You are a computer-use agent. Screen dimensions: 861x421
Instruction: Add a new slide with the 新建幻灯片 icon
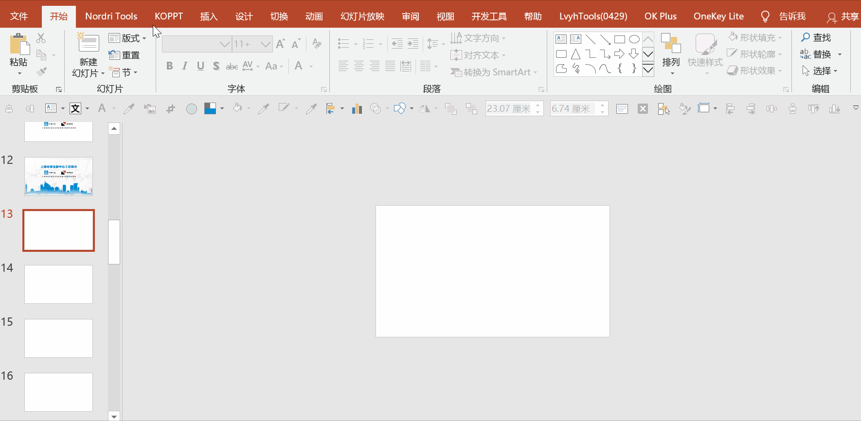click(x=89, y=43)
